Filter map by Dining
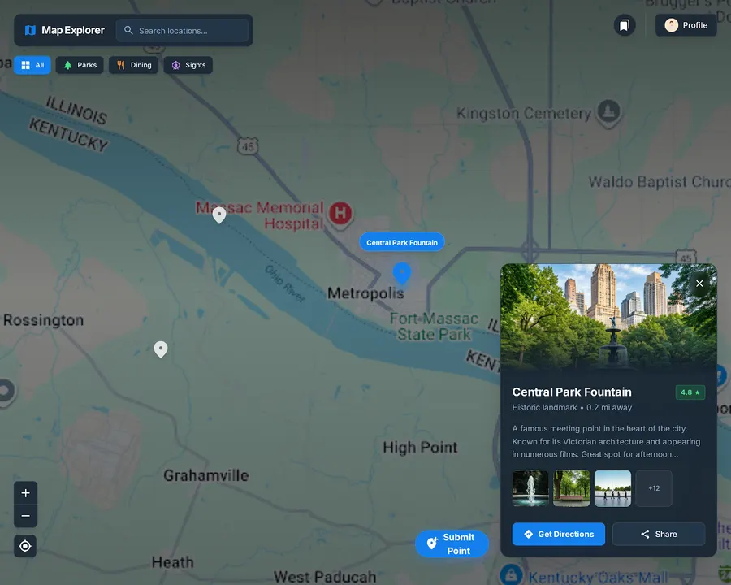 [x=134, y=65]
